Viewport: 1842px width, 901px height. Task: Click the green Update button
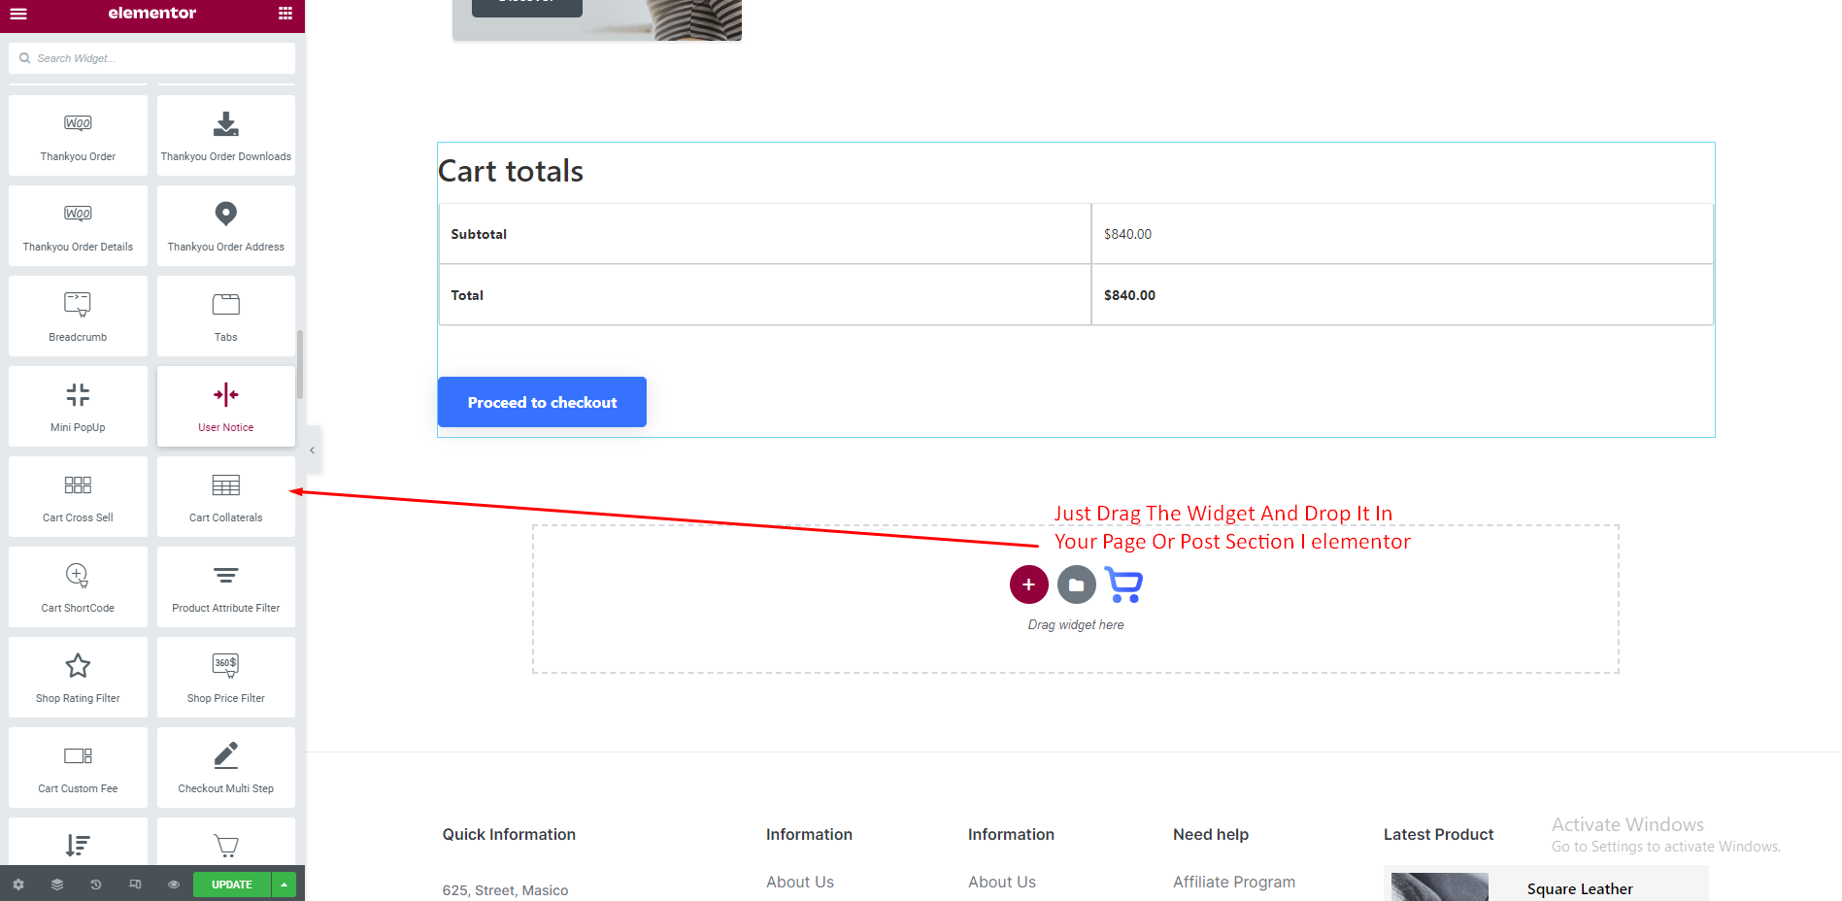(x=231, y=884)
